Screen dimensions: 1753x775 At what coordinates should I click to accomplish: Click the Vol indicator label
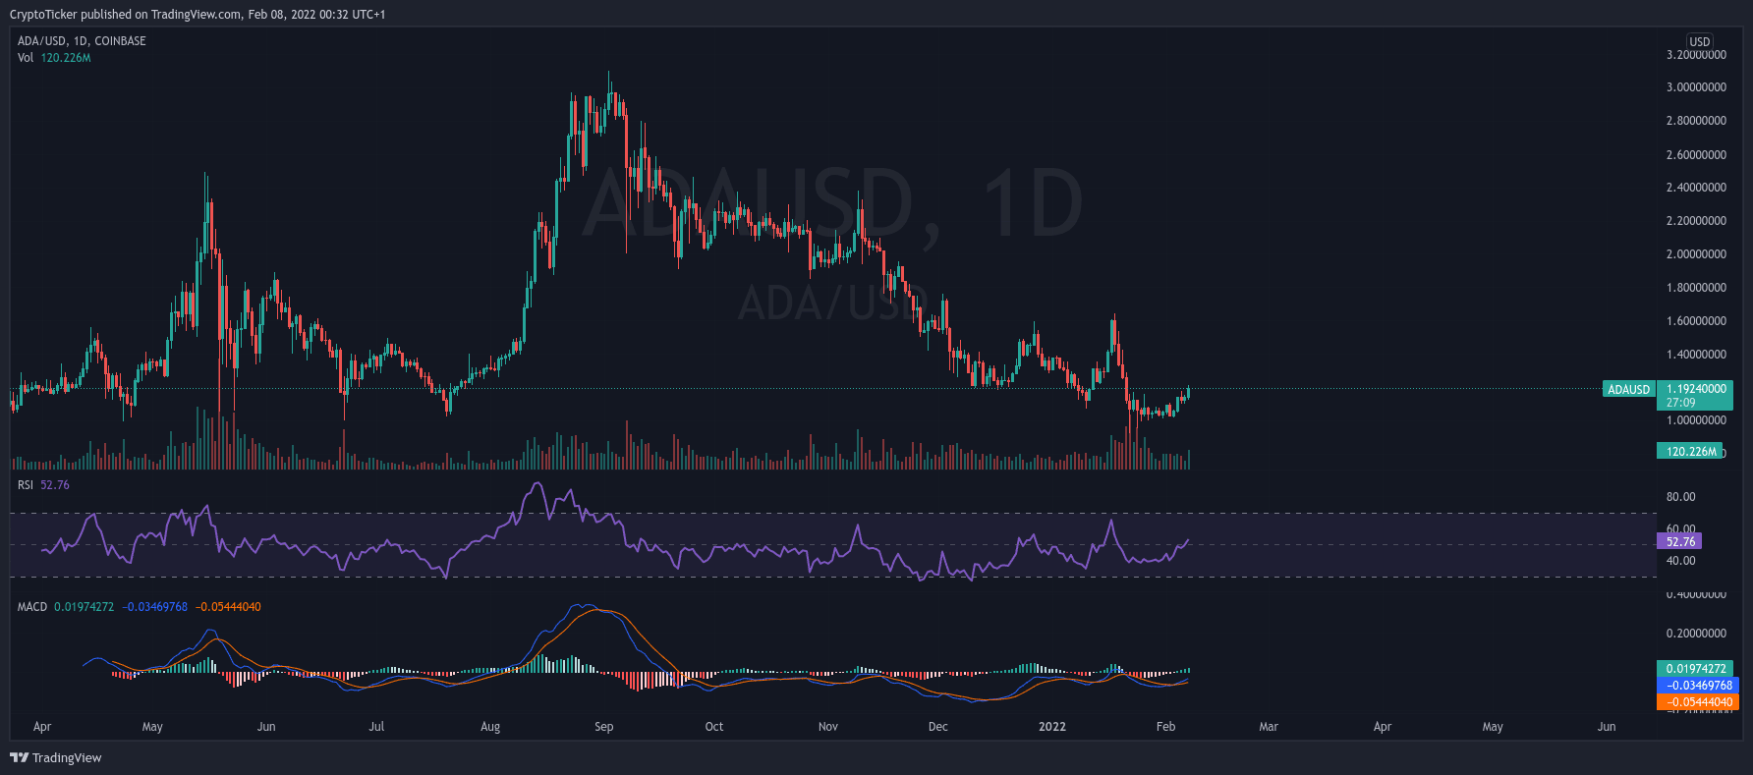26,58
